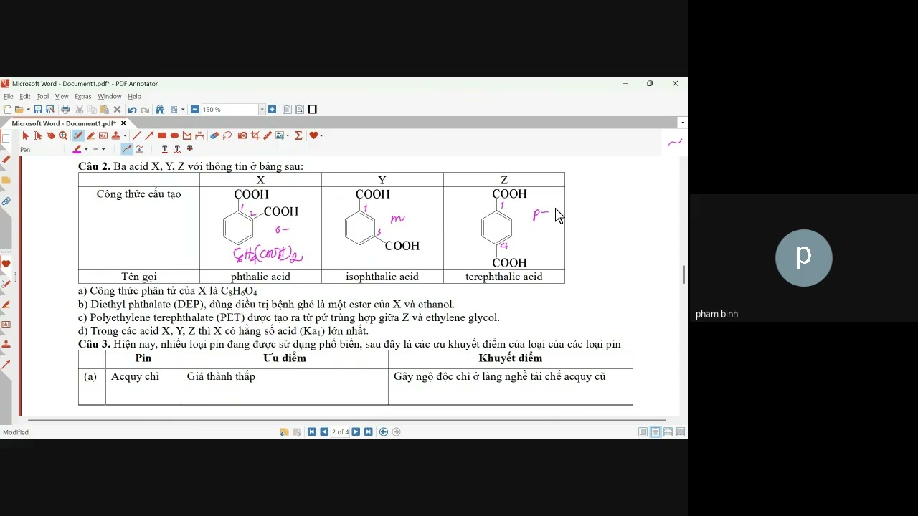The width and height of the screenshot is (918, 516).
Task: Zoom in with the plus button
Action: pyautogui.click(x=272, y=110)
